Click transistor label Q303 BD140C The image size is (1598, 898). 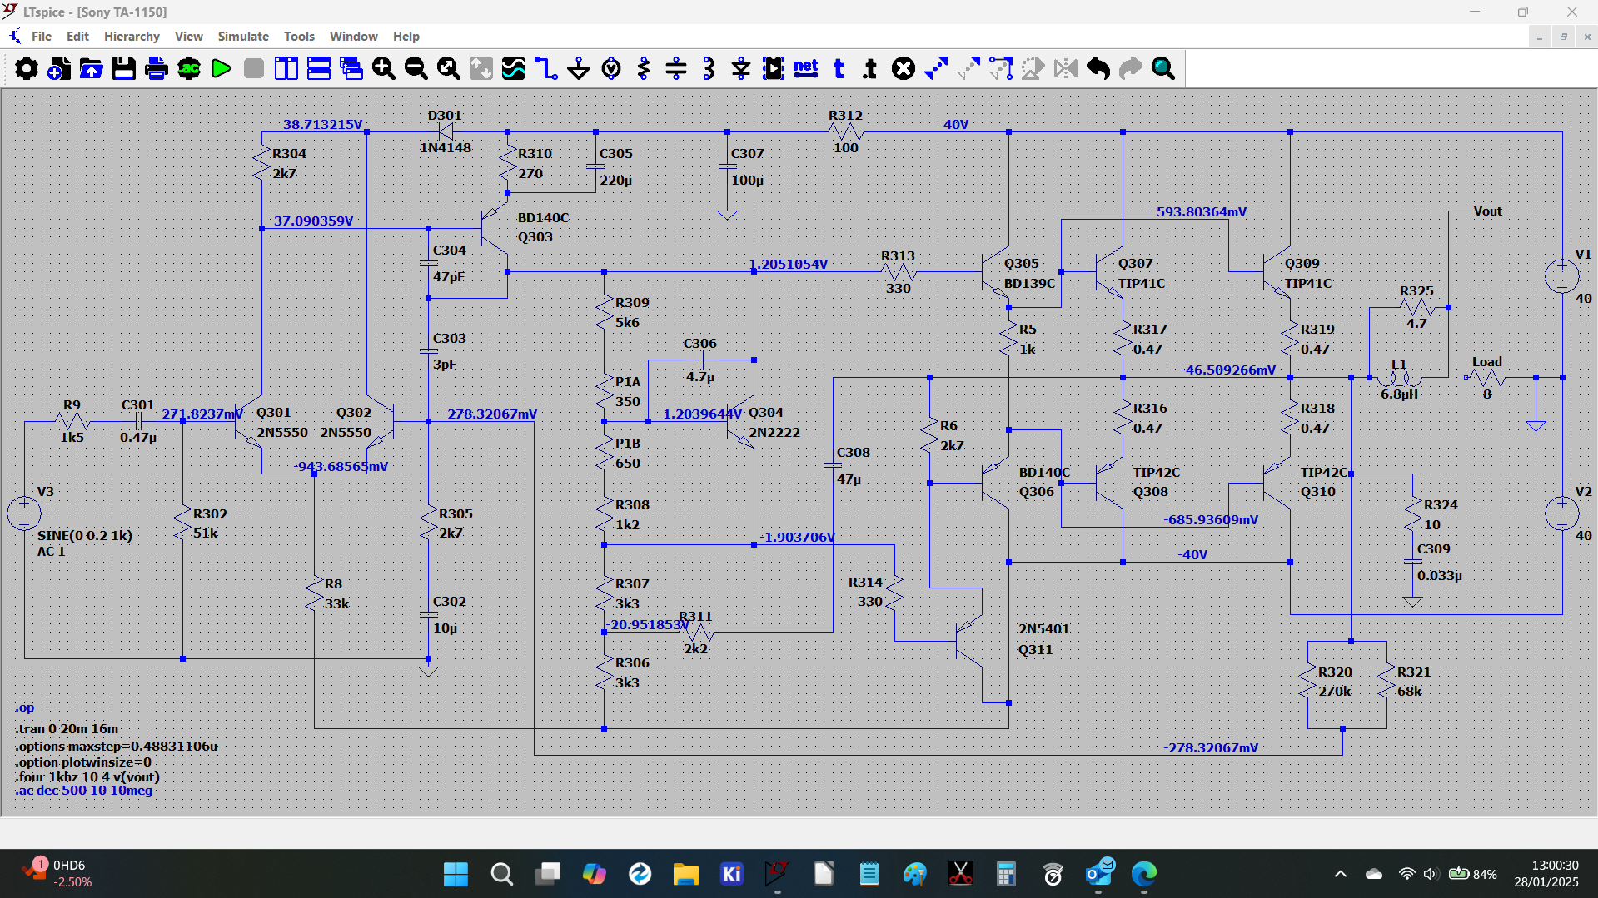point(543,227)
